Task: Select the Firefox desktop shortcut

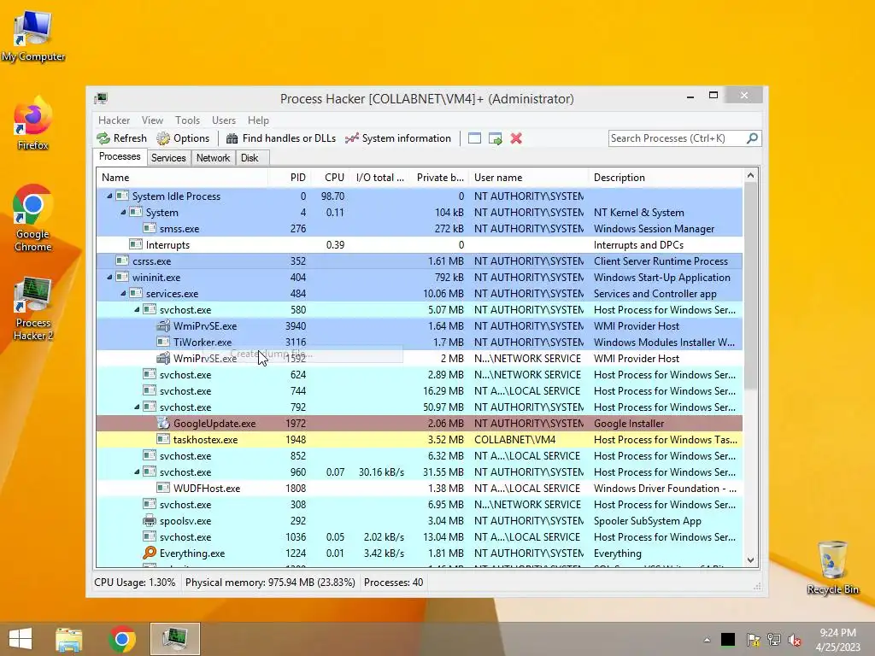Action: (x=33, y=123)
